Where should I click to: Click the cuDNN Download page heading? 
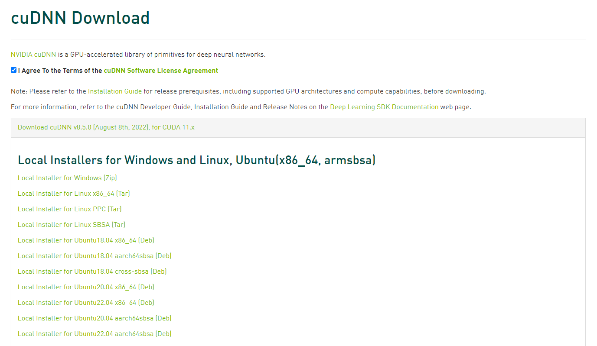click(x=80, y=18)
